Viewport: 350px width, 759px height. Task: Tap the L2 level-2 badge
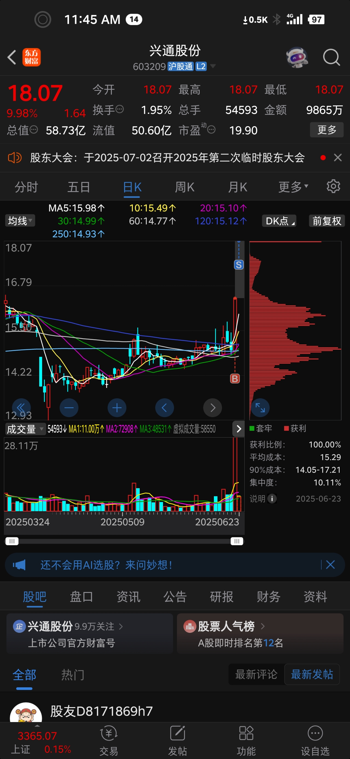tap(201, 66)
